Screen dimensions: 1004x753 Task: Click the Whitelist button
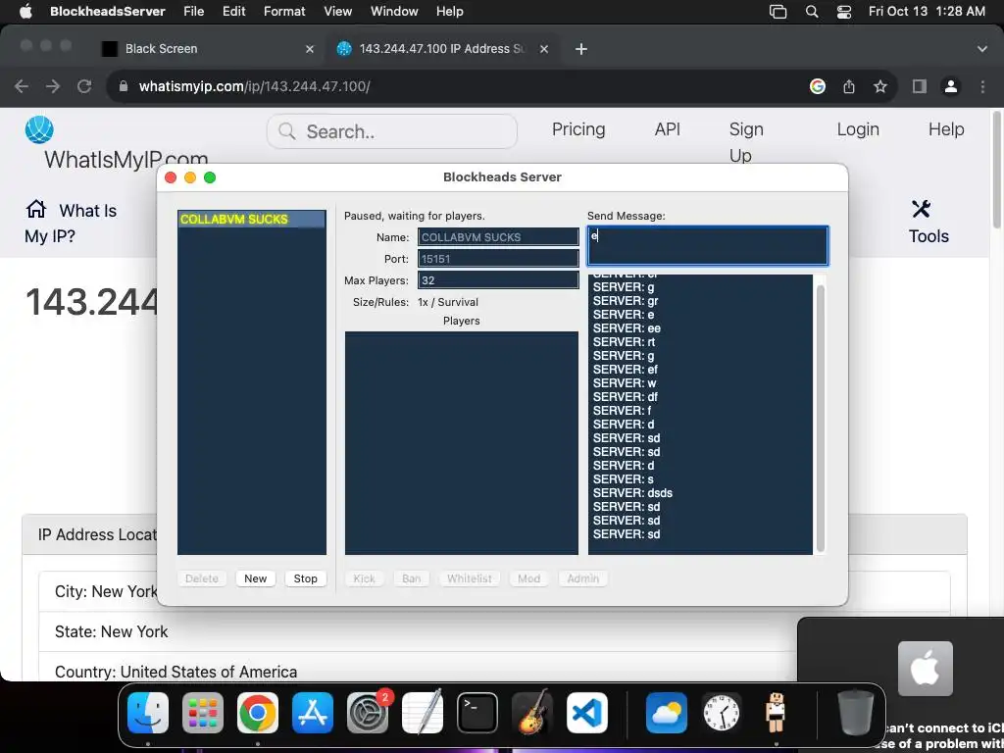pos(470,578)
